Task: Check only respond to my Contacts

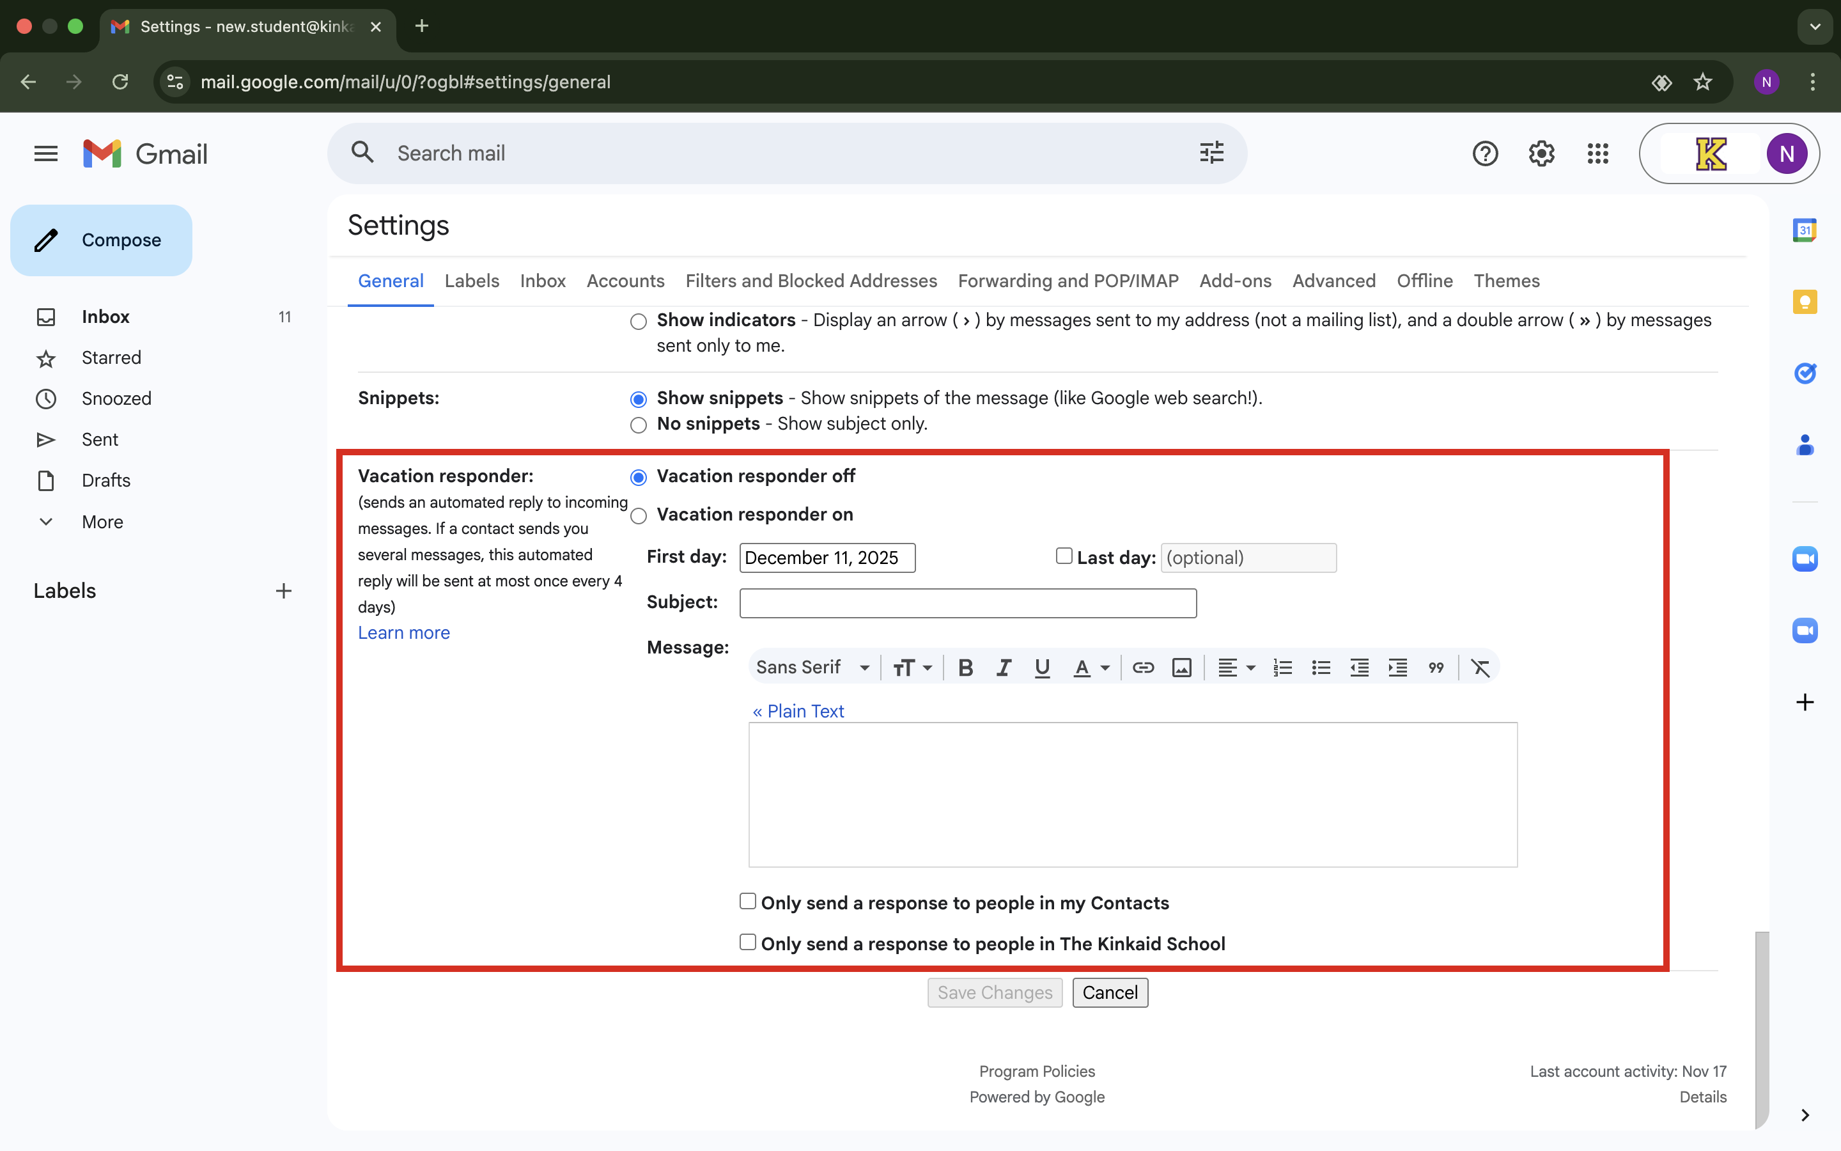Action: pos(748,902)
